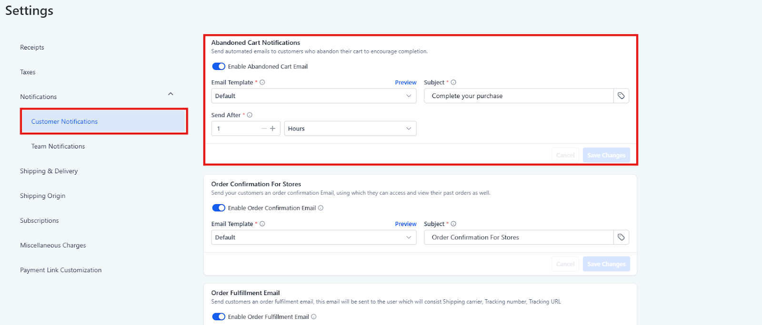Toggle Enable Abandoned Cart Email switch
The width and height of the screenshot is (762, 325).
point(219,67)
